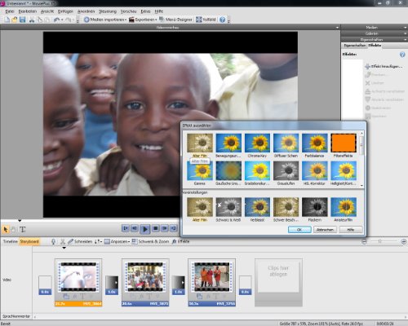Click the blue help question mark icon
This screenshot has width=408, height=326.
tap(222, 20)
